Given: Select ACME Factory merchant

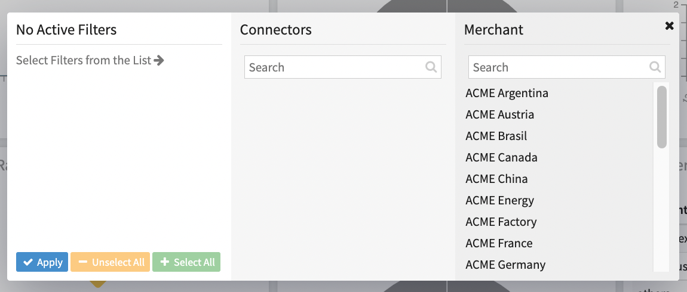Looking at the screenshot, I should tap(501, 222).
